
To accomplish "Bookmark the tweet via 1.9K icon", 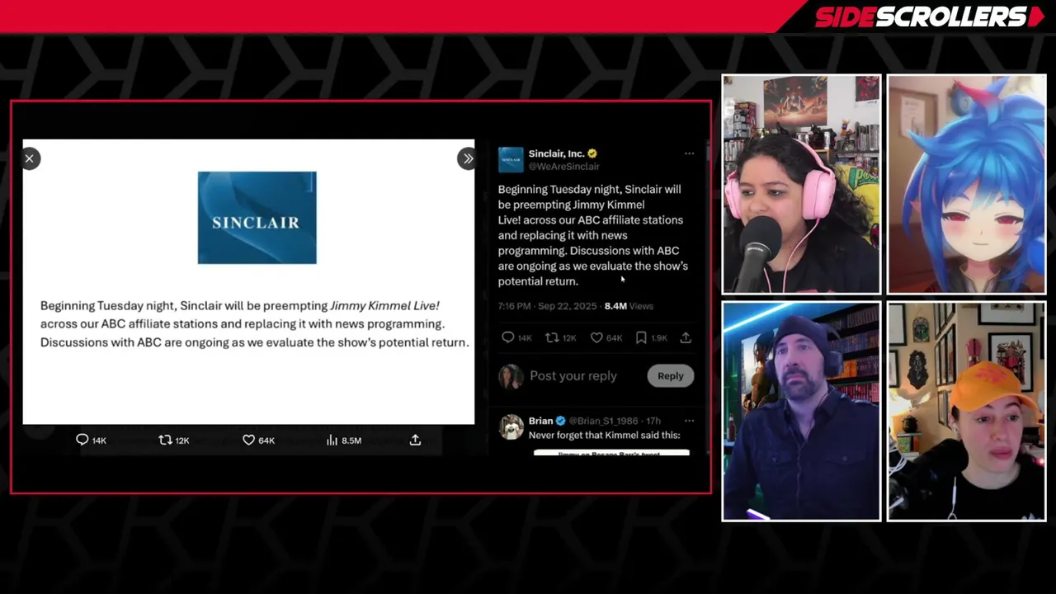I will (641, 337).
